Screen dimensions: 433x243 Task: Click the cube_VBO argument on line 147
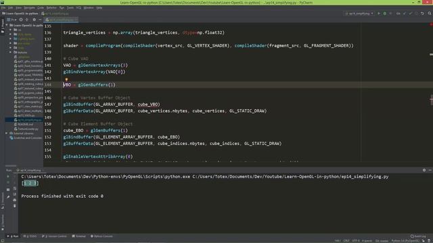[148, 105]
